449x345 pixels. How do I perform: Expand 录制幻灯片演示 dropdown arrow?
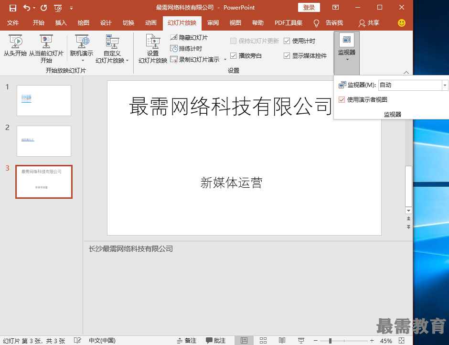[x=225, y=60]
